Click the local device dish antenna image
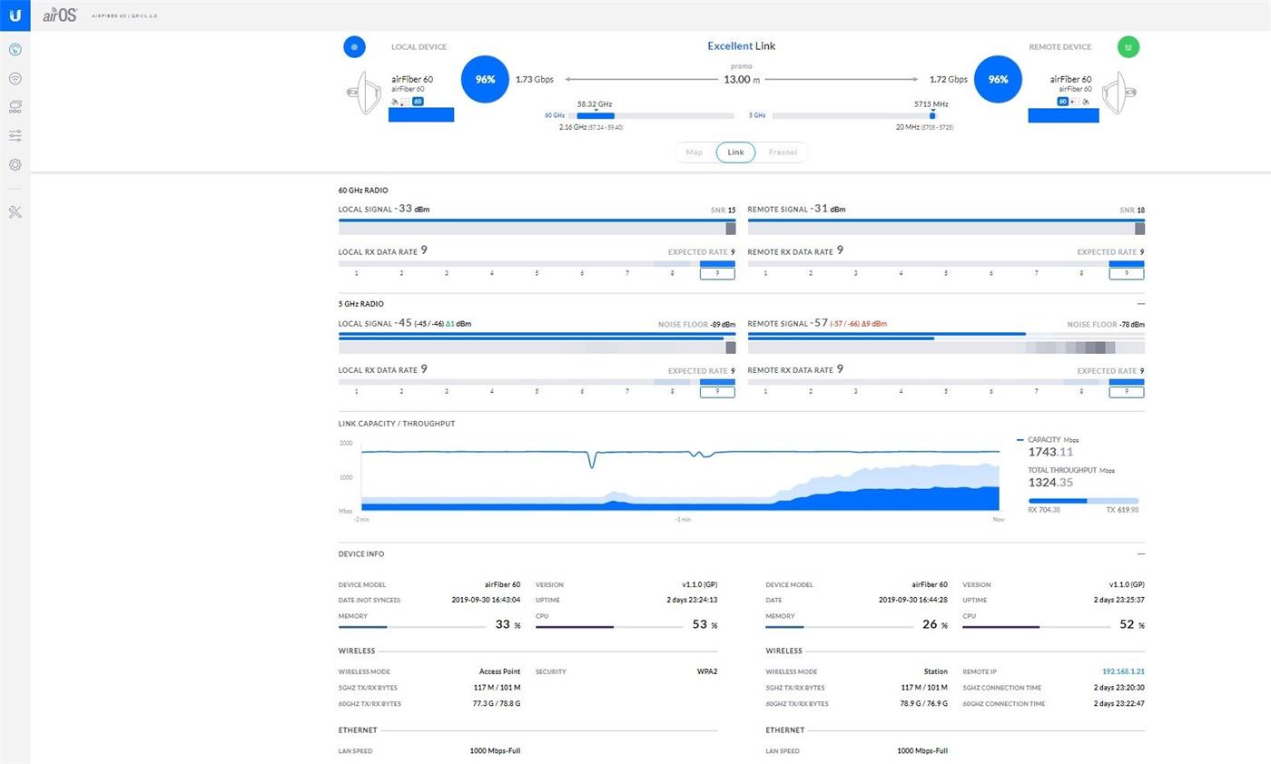Image resolution: width=1271 pixels, height=764 pixels. tap(365, 93)
